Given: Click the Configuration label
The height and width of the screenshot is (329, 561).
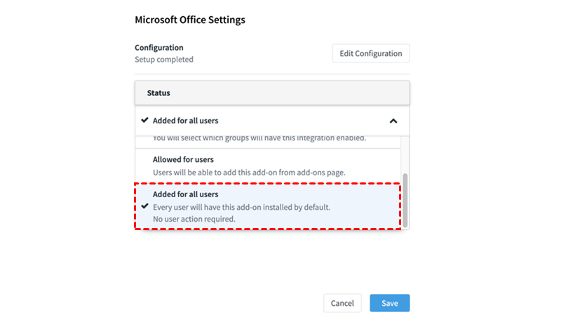Looking at the screenshot, I should 159,48.
